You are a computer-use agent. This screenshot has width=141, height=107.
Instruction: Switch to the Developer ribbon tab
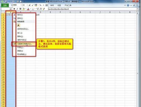point(68,5)
